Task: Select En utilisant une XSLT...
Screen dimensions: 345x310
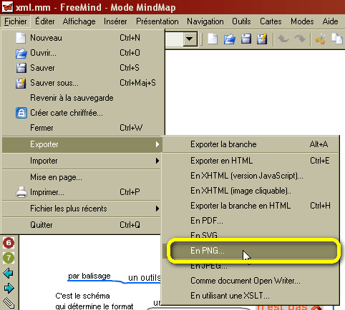Action: (251, 296)
